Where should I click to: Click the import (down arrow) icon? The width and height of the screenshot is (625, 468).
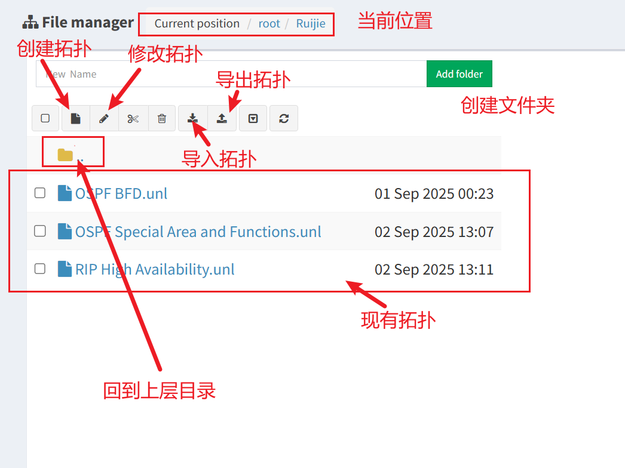tap(192, 118)
